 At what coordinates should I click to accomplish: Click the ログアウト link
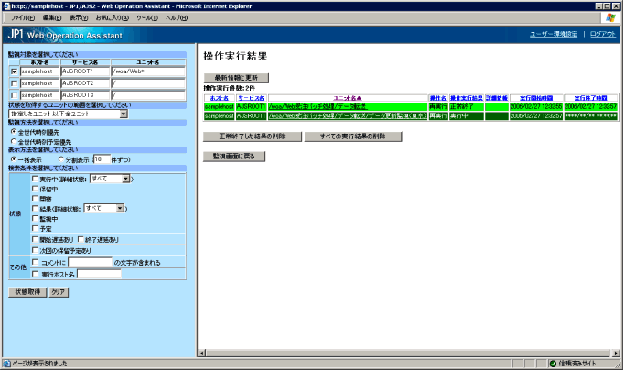tap(602, 34)
